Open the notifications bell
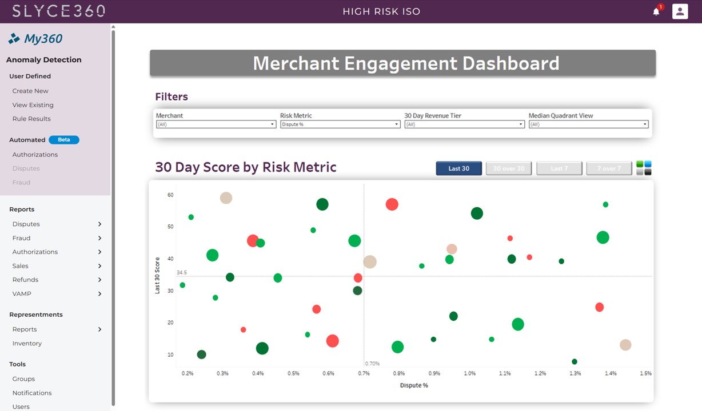The image size is (702, 411). tap(656, 11)
